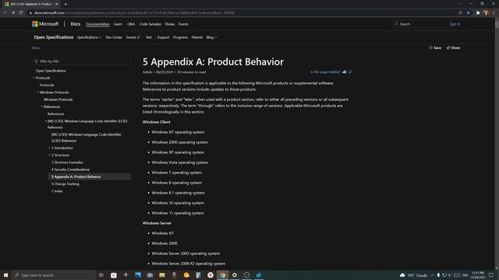The width and height of the screenshot is (499, 280).
Task: Collapse the MS-LCID Reference tree node
Action: (45, 121)
